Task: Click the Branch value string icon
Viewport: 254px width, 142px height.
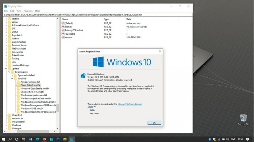Action: [x=63, y=27]
